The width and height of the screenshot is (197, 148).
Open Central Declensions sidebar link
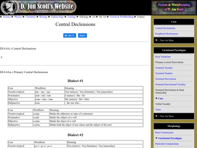point(165,28)
